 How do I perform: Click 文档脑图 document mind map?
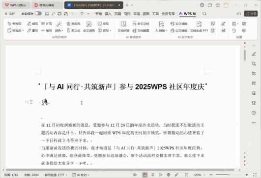click(141, 30)
